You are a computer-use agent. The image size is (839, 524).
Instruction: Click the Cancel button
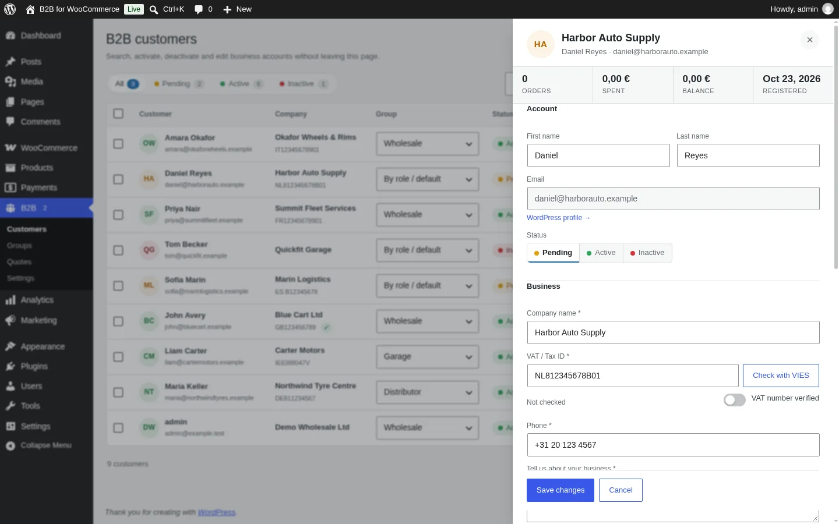click(621, 490)
